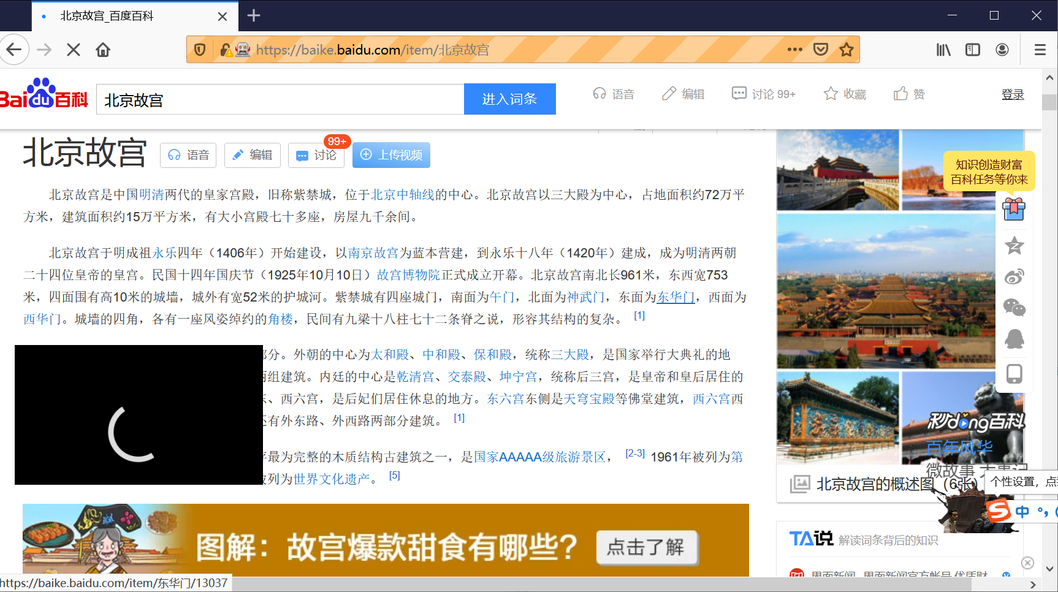Click the browser Home icon
The image size is (1058, 592).
102,50
